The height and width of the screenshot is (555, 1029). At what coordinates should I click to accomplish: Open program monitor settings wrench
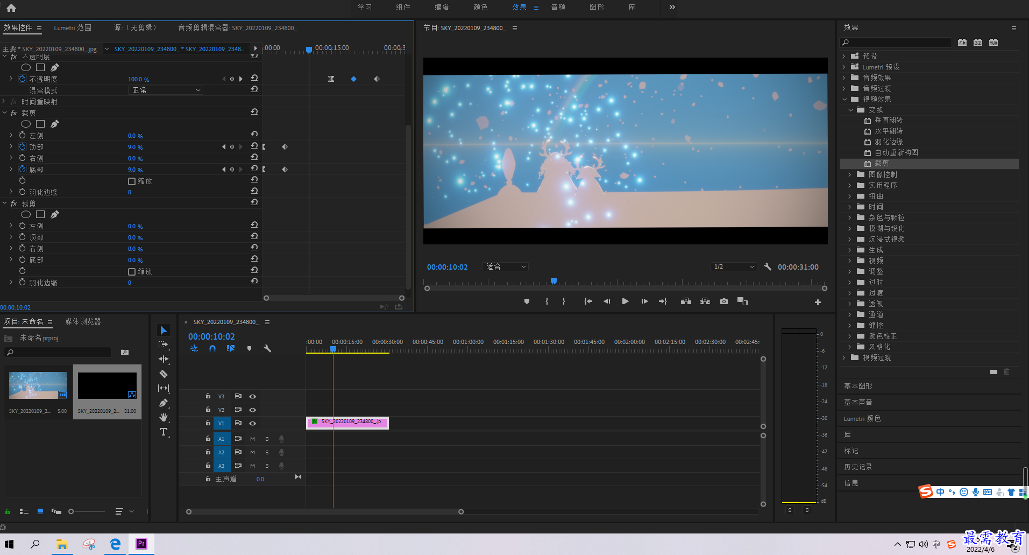point(768,266)
